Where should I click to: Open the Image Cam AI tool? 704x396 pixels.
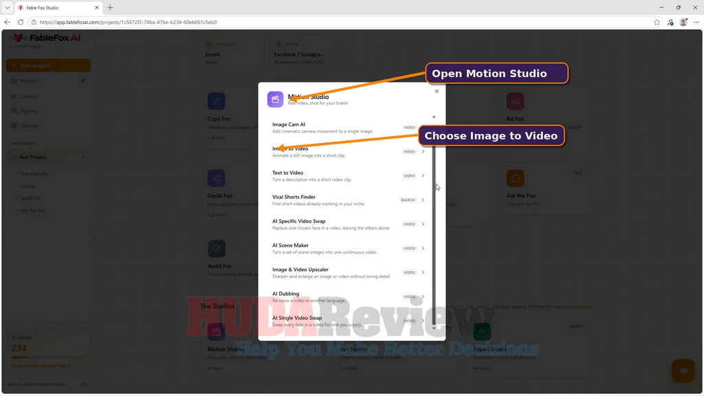pyautogui.click(x=348, y=127)
